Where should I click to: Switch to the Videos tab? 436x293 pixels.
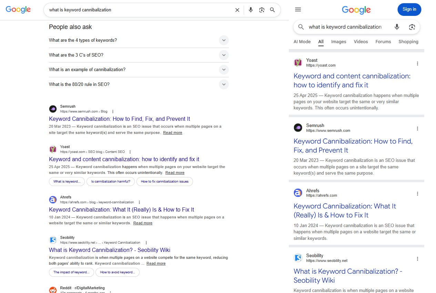click(x=361, y=42)
